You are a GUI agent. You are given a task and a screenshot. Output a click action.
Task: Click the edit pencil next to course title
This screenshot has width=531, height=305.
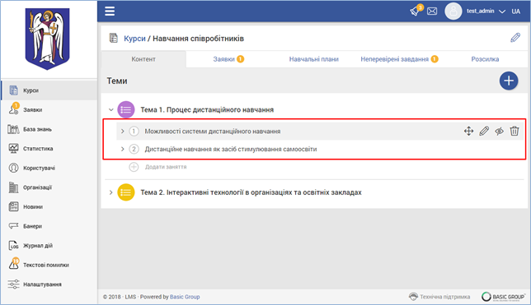point(515,38)
